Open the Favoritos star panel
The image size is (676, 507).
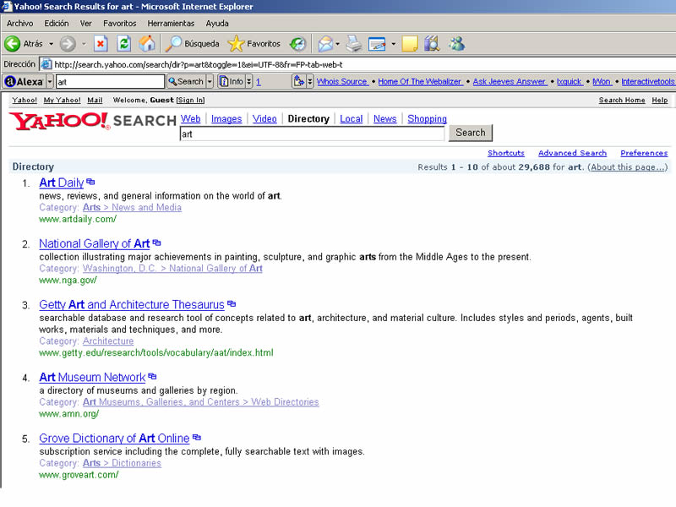(x=254, y=44)
